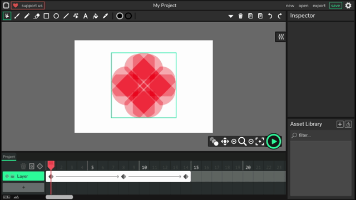
Task: Play the animation preview
Action: tap(274, 142)
